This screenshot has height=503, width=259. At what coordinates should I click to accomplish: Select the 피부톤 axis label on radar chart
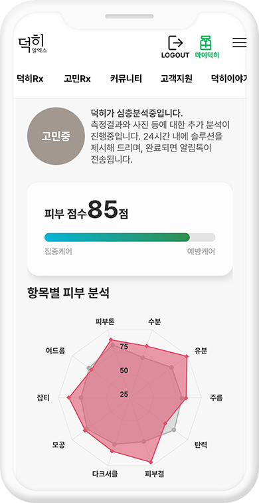[105, 322]
